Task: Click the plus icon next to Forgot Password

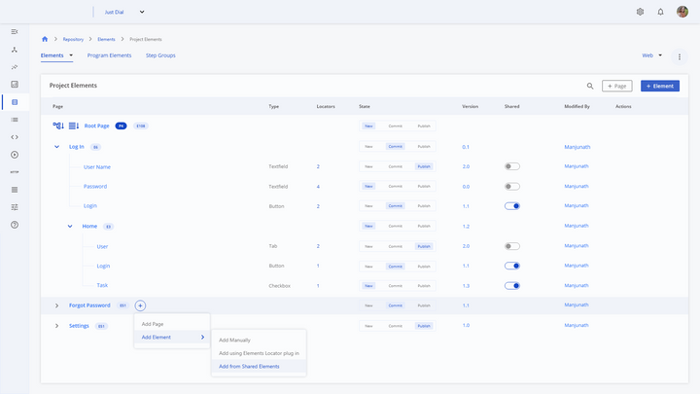Action: click(140, 305)
